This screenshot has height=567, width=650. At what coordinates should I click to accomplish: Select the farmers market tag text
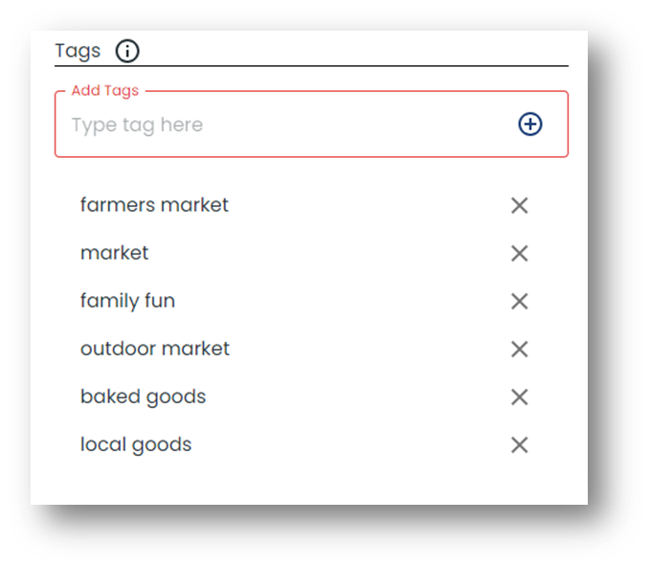[x=154, y=205]
